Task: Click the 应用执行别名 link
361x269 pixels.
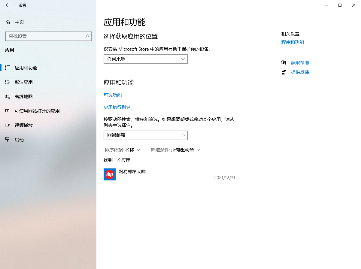Action: pyautogui.click(x=117, y=107)
